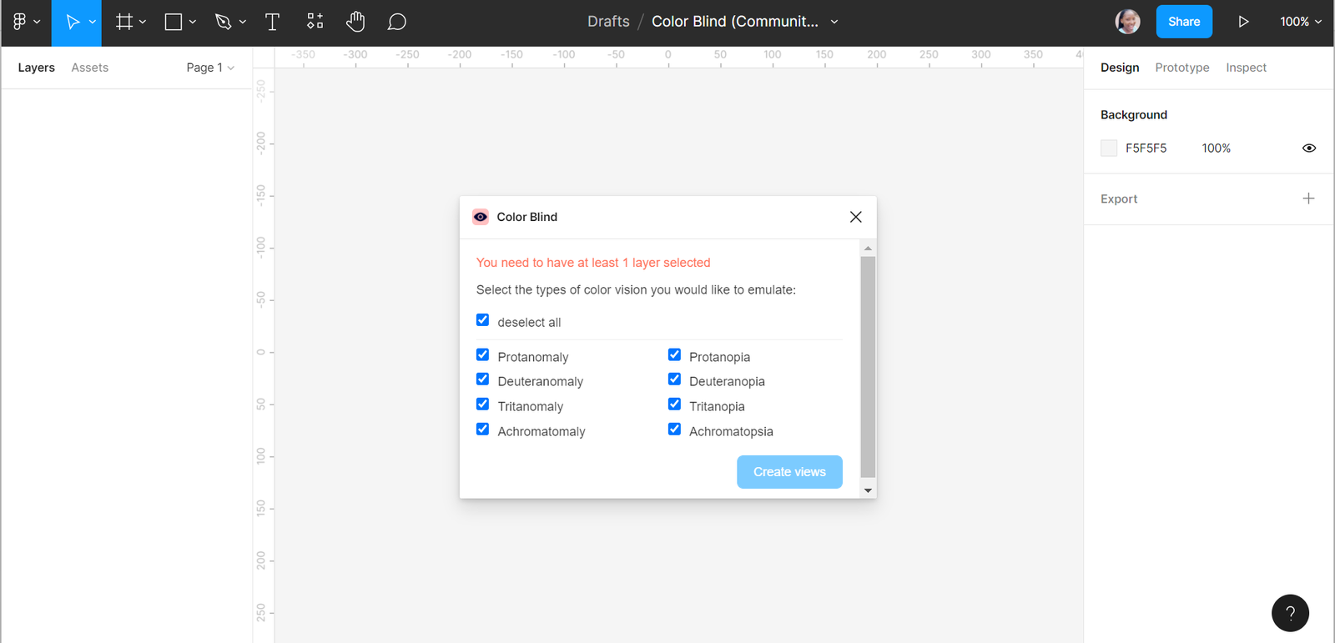Image resolution: width=1335 pixels, height=643 pixels.
Task: Select the Frame tool
Action: coord(124,22)
